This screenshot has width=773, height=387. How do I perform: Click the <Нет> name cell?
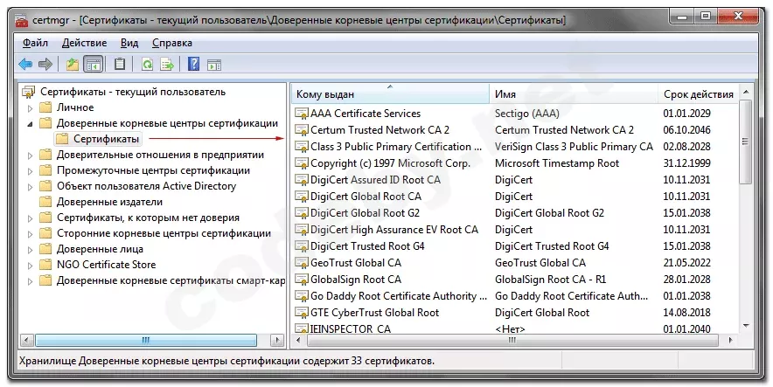(510, 328)
